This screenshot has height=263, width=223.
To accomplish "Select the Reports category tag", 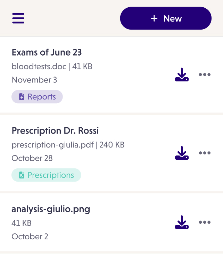I will pyautogui.click(x=37, y=97).
